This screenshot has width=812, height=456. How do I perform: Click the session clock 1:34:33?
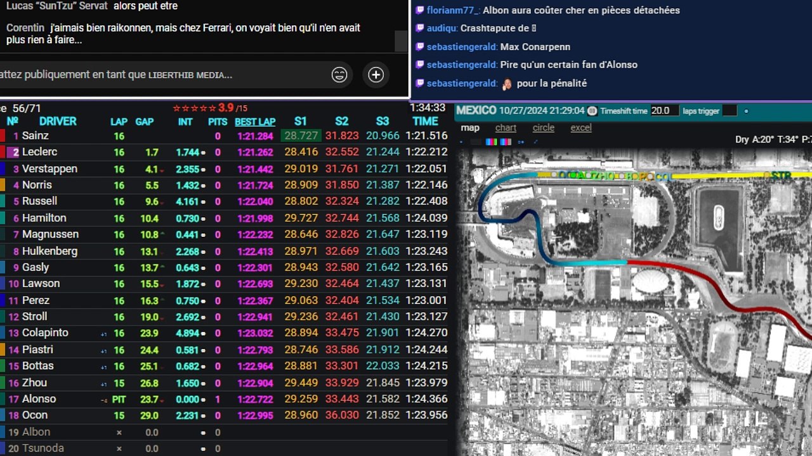[x=428, y=108]
